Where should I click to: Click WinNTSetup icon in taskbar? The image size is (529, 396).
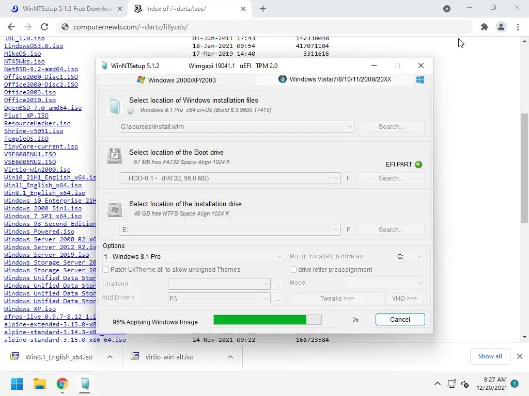(x=85, y=384)
